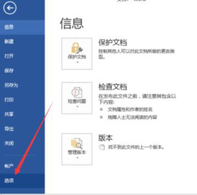Expand the 保护文档 button dropdown arrow

coord(77,63)
